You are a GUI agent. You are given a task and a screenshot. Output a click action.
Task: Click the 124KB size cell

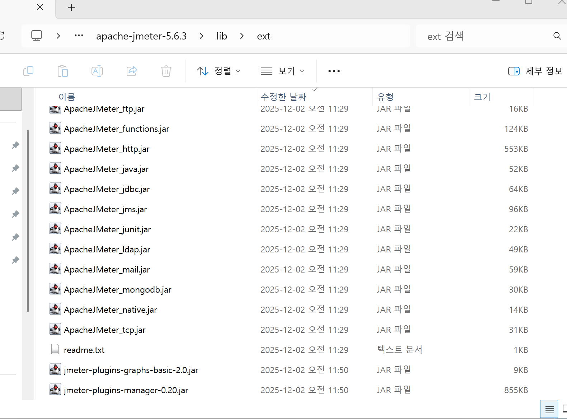(x=516, y=129)
